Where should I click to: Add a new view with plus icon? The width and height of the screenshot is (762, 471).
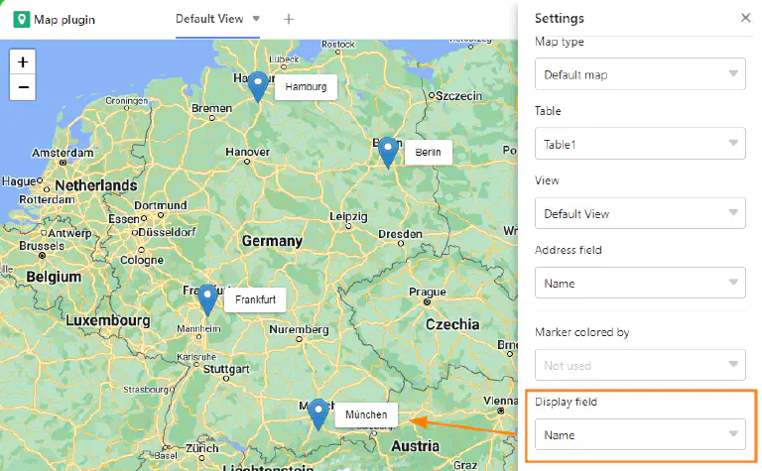(x=289, y=19)
